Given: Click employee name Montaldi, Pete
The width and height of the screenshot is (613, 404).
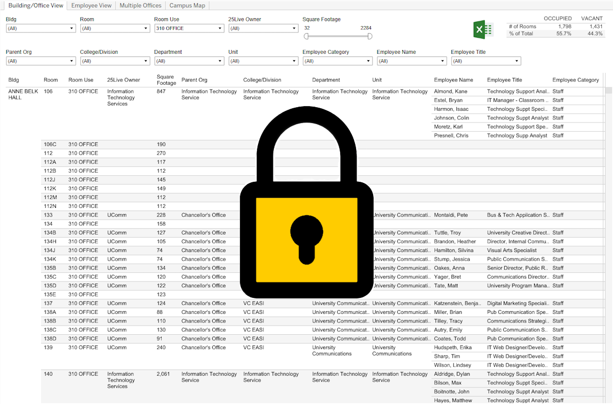Looking at the screenshot, I should point(451,215).
